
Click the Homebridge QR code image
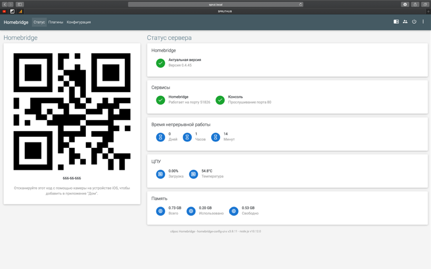tap(72, 112)
